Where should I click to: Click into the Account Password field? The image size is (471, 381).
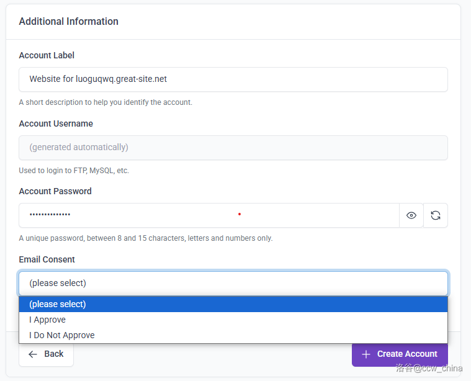[x=209, y=215]
